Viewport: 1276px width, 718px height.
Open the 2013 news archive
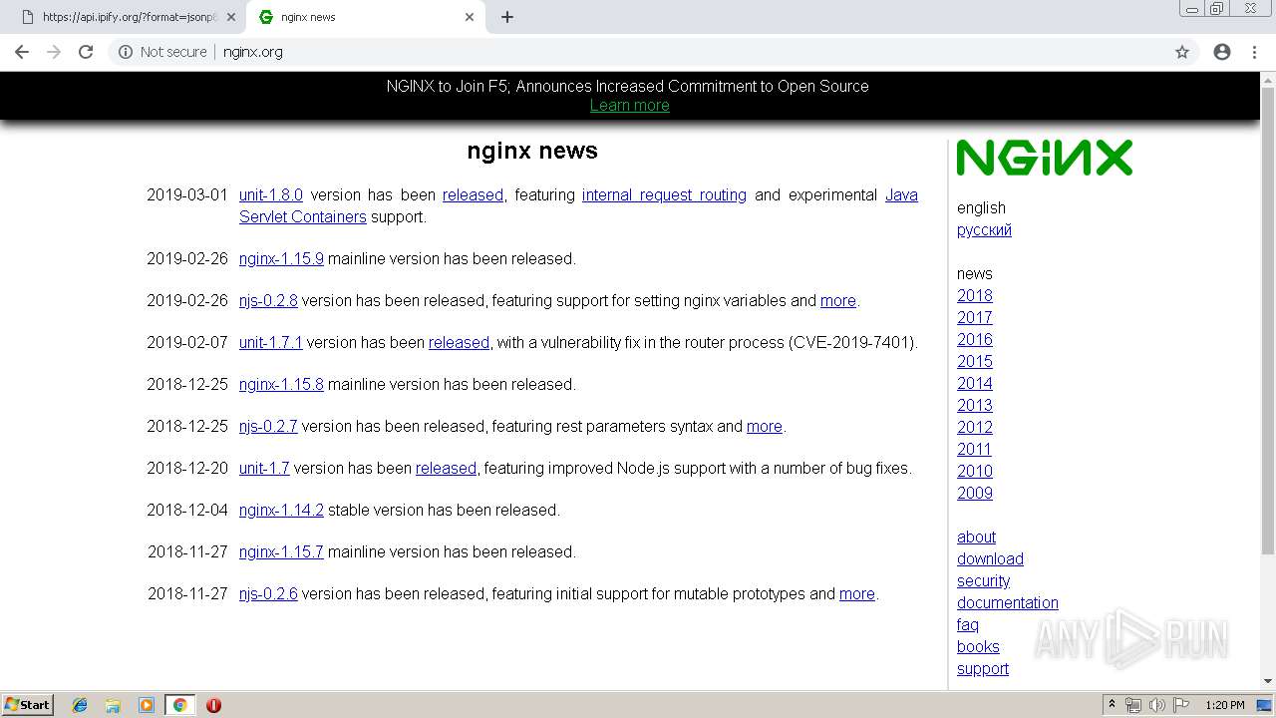(975, 406)
